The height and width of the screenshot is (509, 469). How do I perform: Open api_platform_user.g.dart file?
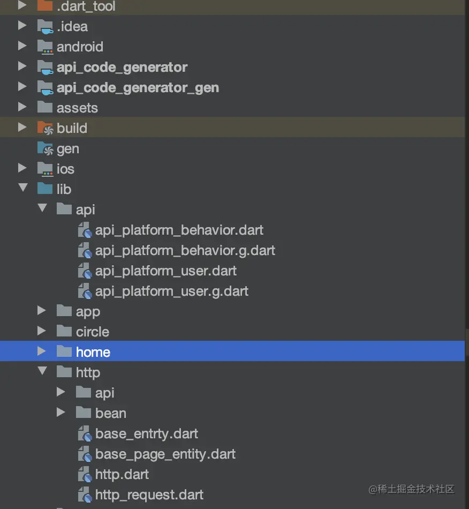click(x=171, y=291)
